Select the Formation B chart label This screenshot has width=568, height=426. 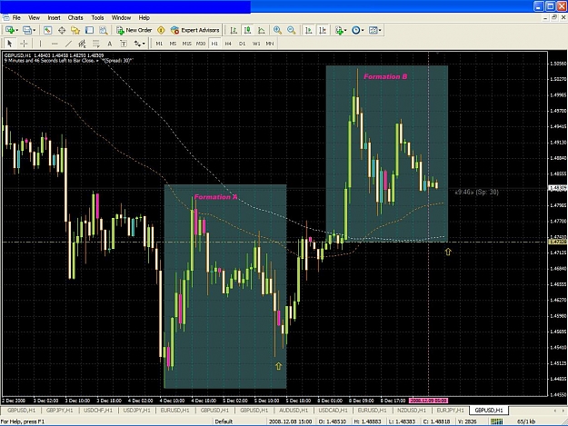click(x=385, y=76)
